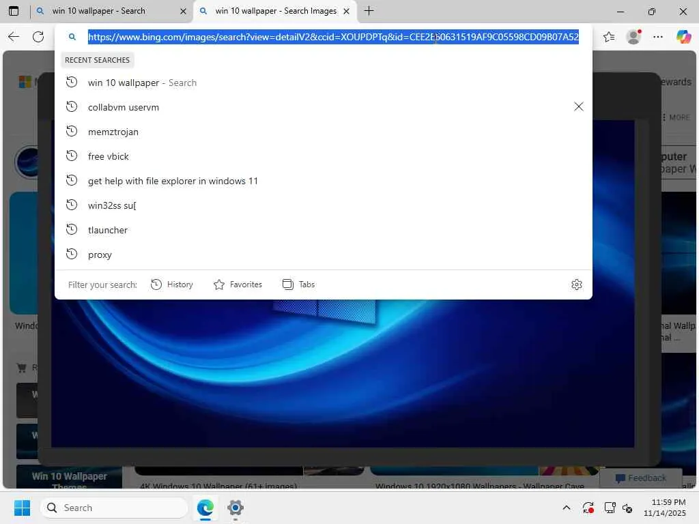Click '4K Windows 10 Wallpaper' result link

pos(218,486)
